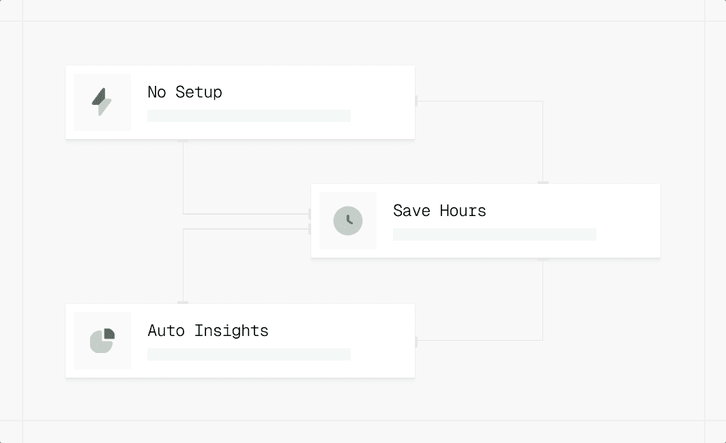The width and height of the screenshot is (726, 443).
Task: Select the "Auto Insights" title text
Action: tap(208, 331)
